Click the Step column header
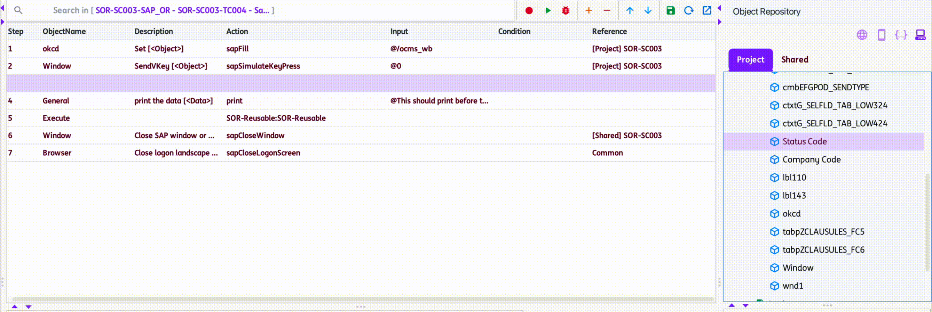 pos(16,31)
